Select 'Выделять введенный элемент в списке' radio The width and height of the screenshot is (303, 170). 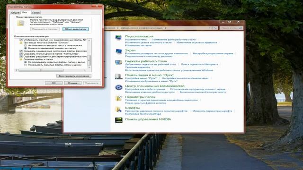(x=25, y=48)
